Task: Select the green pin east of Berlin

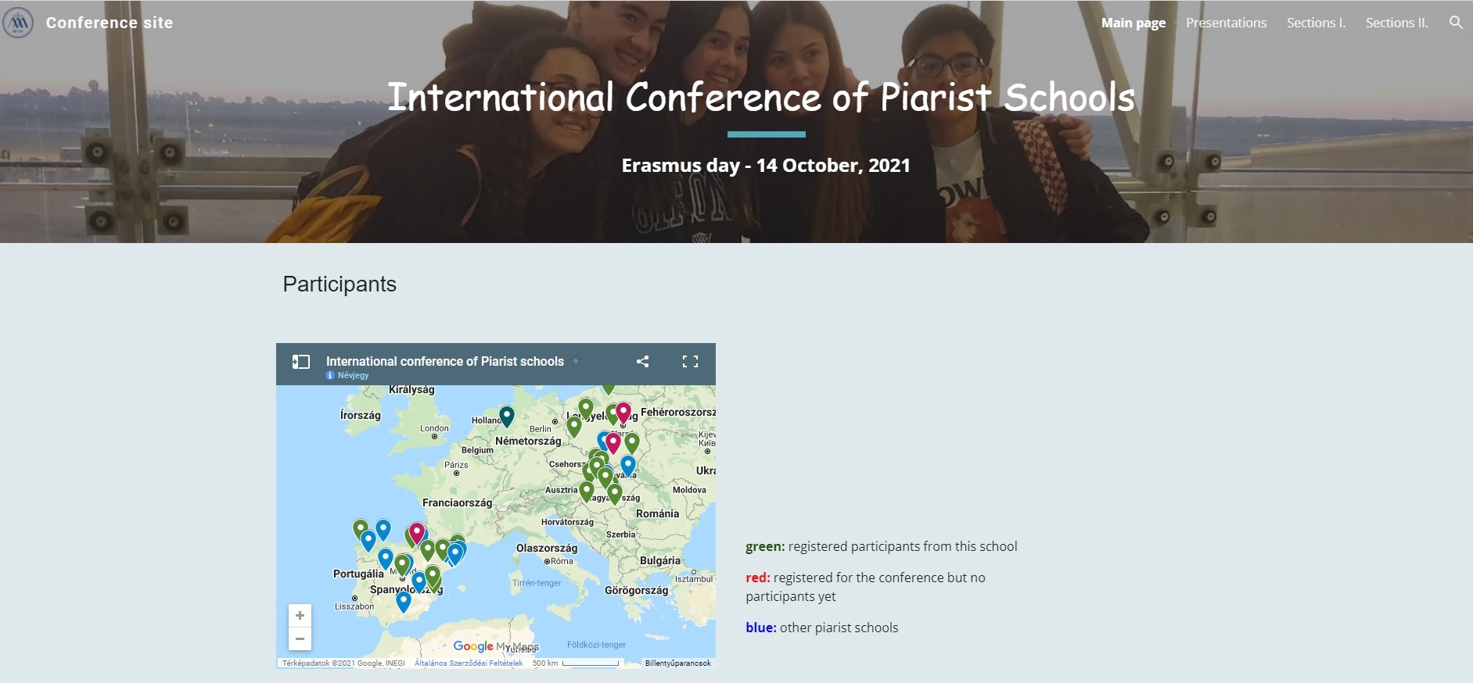Action: tap(574, 427)
